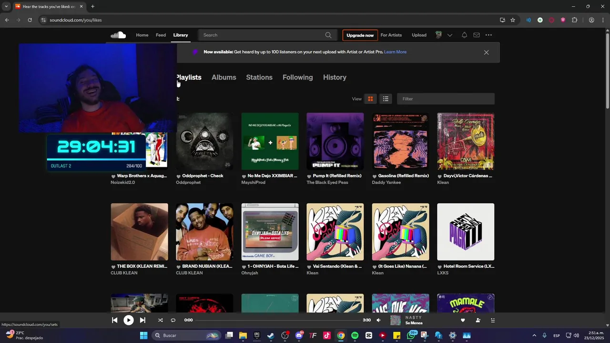The height and width of the screenshot is (343, 610).
Task: Unlike the Oddprophet - Check track
Action: 179,176
